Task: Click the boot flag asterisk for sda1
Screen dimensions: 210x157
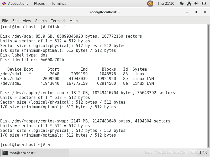Action: click(30, 74)
